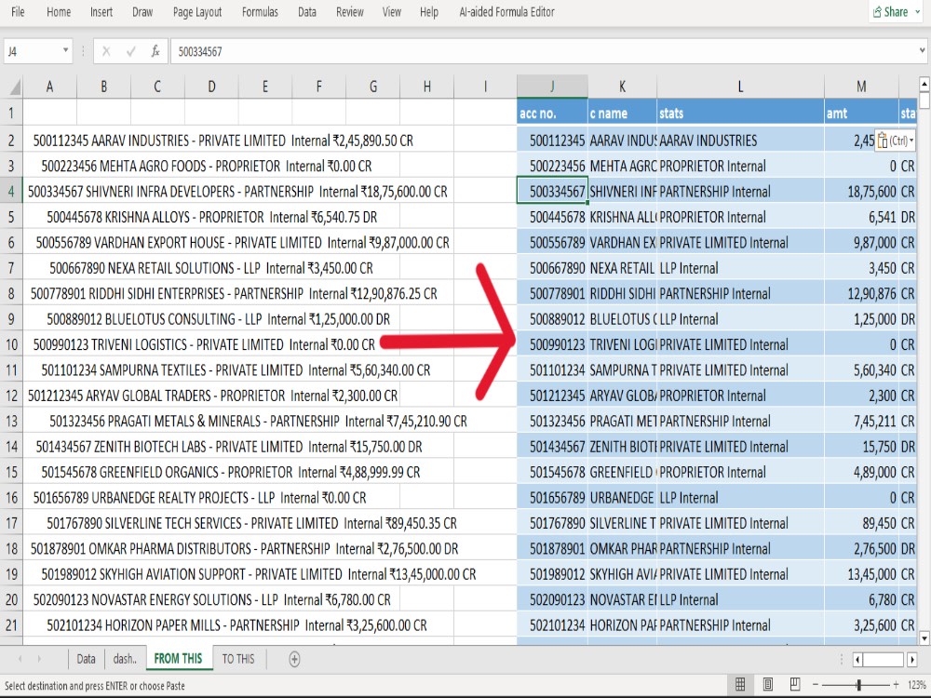Switch to Normal view icon
The width and height of the screenshot is (931, 698).
pyautogui.click(x=740, y=685)
